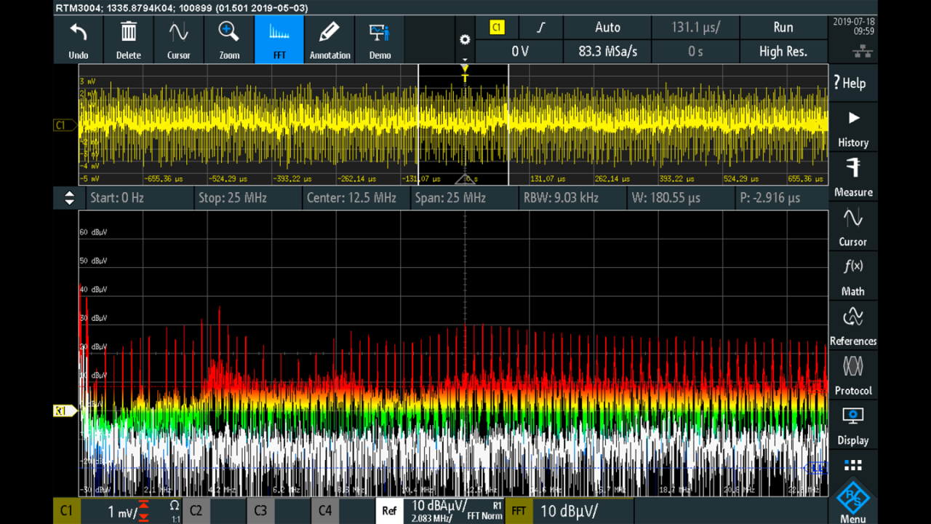Viewport: 931px width, 524px height.
Task: Expand the toolbar dropdown arrow below gear
Action: coord(465,60)
